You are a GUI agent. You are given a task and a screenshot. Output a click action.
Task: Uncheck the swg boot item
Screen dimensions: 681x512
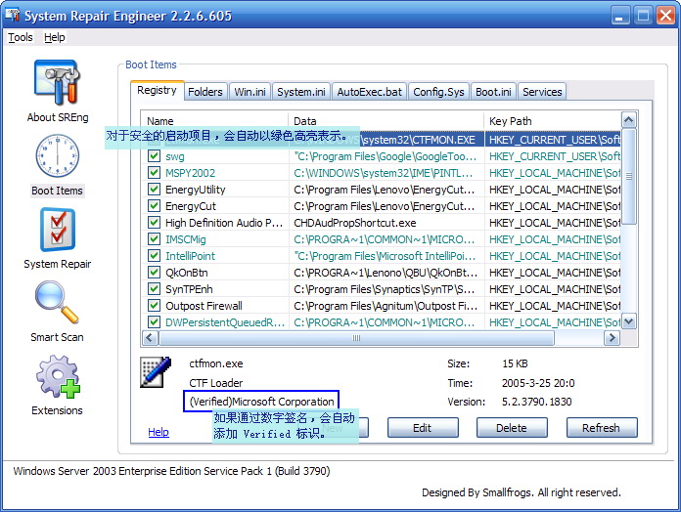point(154,156)
